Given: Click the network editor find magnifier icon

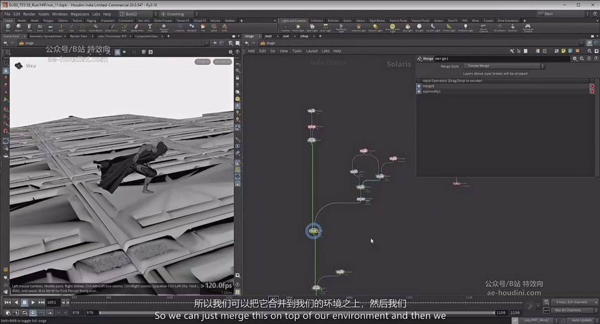Looking at the screenshot, I should click(x=589, y=51).
